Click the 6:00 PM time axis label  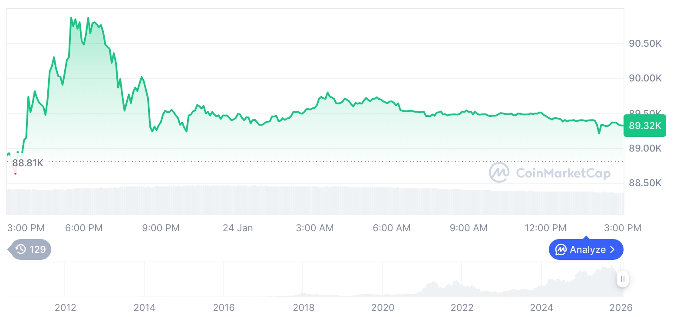pos(84,228)
